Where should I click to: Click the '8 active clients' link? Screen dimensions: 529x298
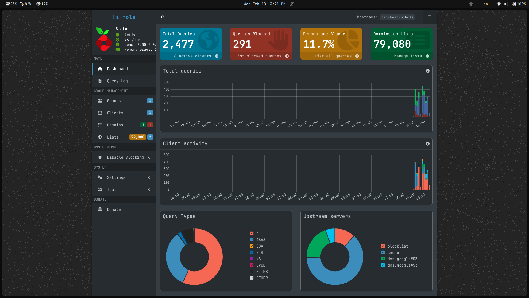pyautogui.click(x=192, y=56)
